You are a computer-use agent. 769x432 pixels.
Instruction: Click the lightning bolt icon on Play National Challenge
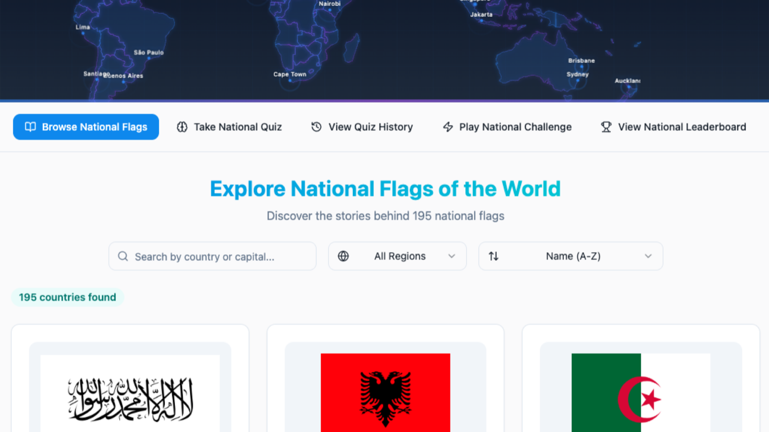(x=447, y=127)
